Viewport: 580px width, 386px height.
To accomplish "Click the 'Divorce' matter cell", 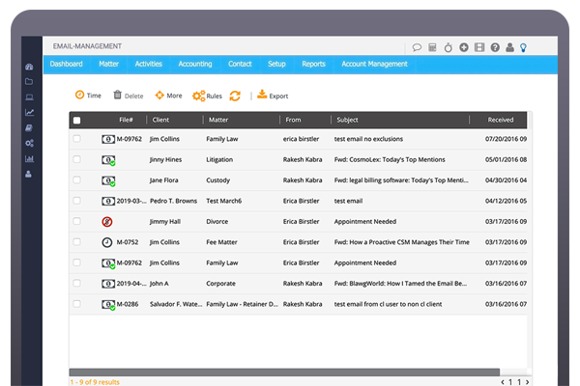I will tap(217, 222).
